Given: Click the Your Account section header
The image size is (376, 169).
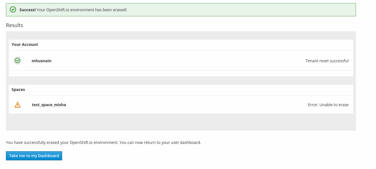Looking at the screenshot, I should pyautogui.click(x=25, y=45).
